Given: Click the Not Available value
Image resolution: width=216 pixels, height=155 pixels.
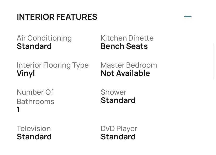Looking at the screenshot, I should tap(125, 73).
